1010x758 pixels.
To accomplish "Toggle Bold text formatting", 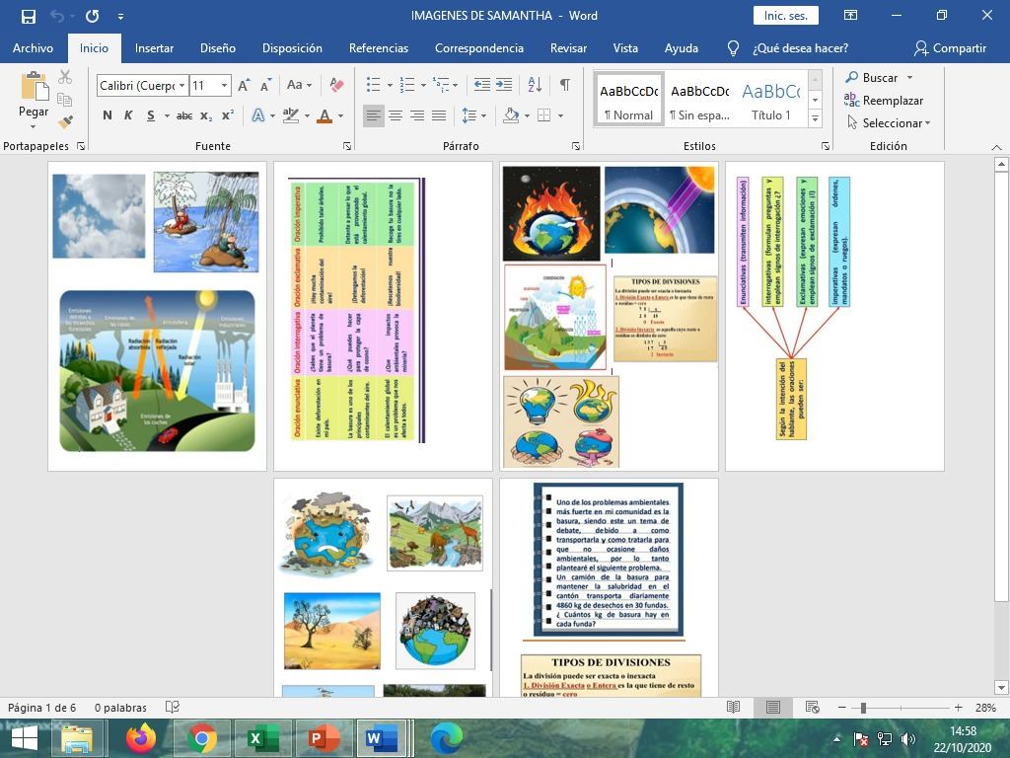I will (108, 115).
